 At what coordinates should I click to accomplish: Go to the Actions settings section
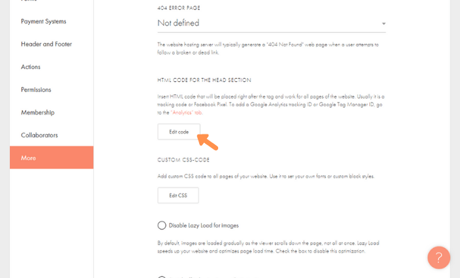point(30,67)
